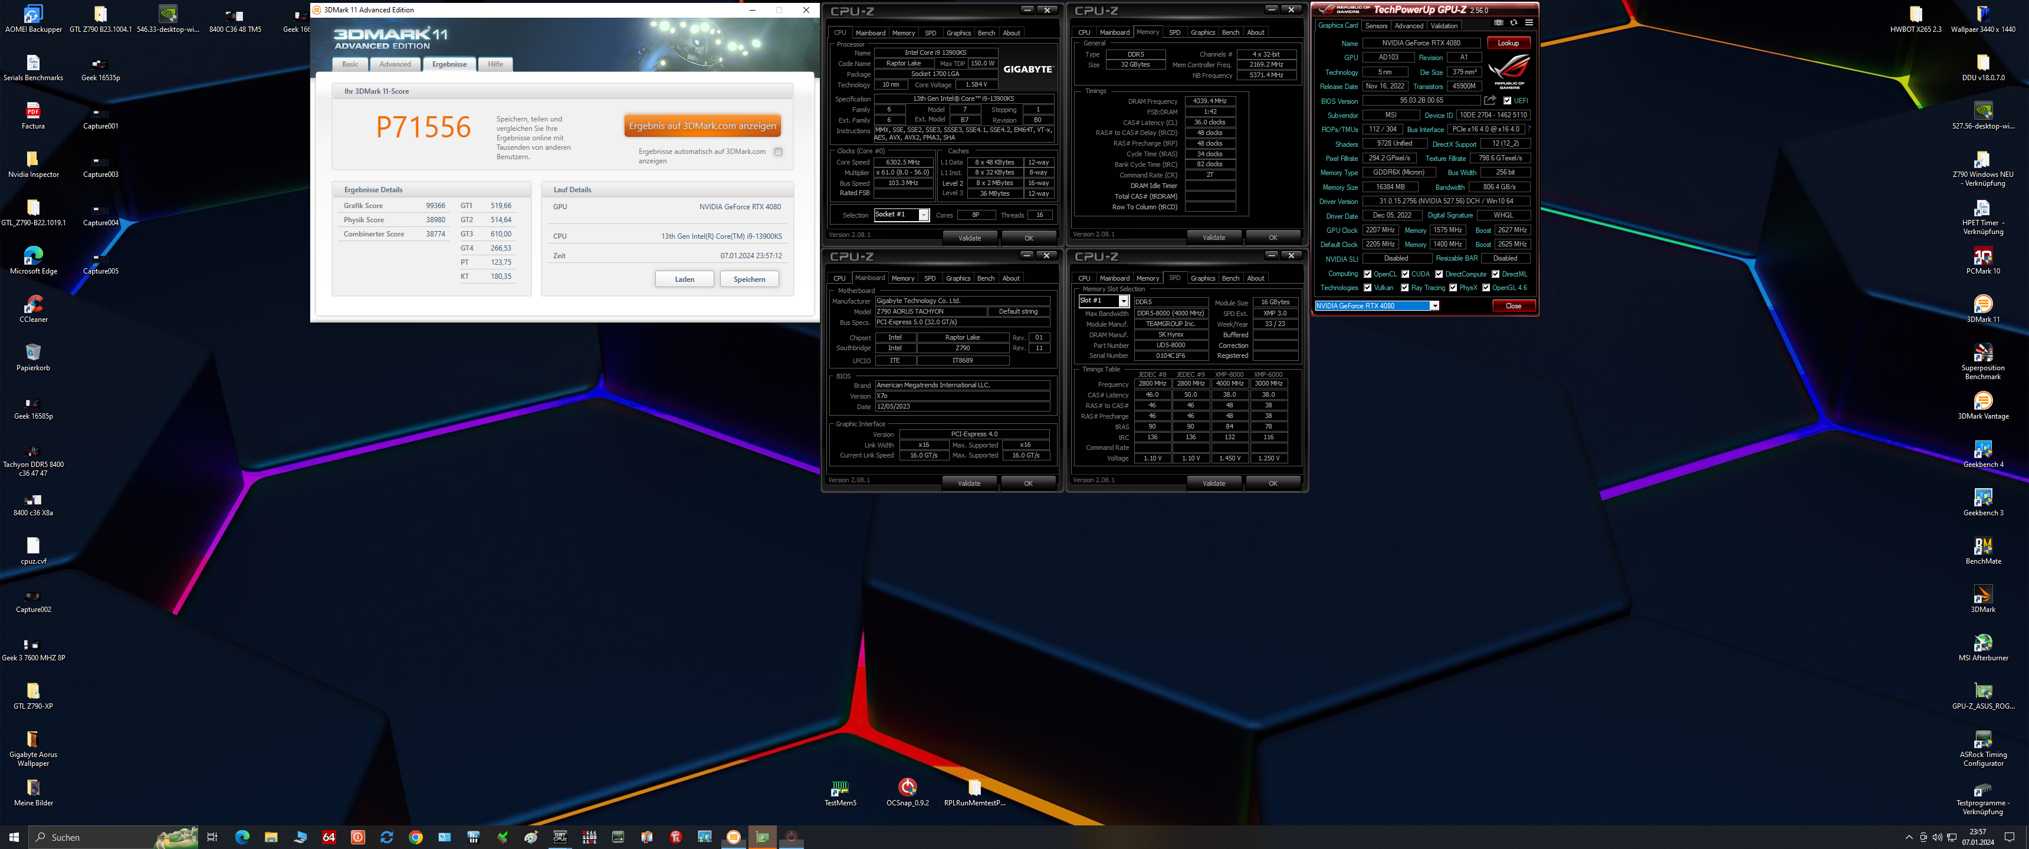Click Validate in CPU-Z SPD window
The width and height of the screenshot is (2029, 849).
[x=1214, y=483]
